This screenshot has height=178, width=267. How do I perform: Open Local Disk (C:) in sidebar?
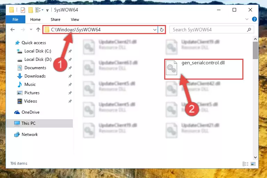click(x=38, y=51)
